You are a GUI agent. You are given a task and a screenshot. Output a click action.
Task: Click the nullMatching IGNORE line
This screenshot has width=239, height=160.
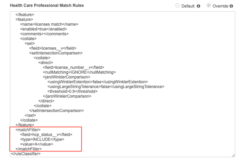click(x=79, y=72)
